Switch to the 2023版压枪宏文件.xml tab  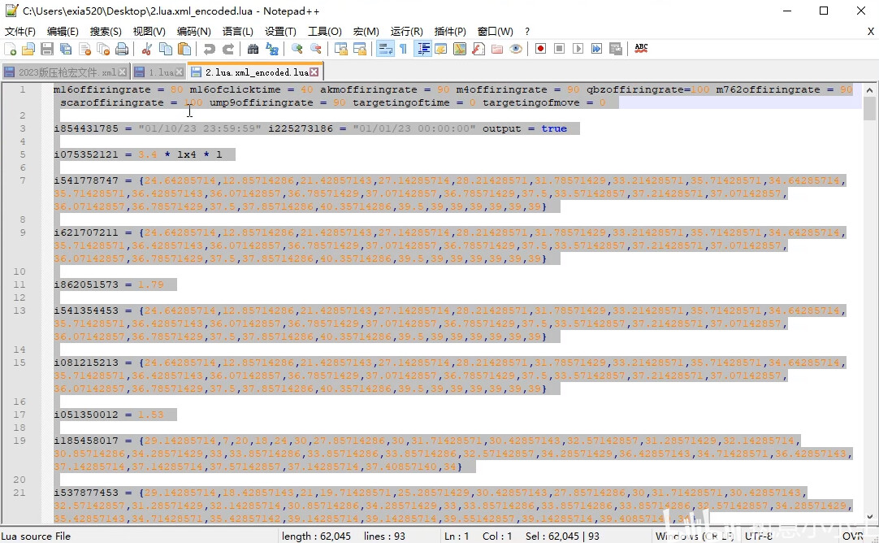(x=66, y=72)
